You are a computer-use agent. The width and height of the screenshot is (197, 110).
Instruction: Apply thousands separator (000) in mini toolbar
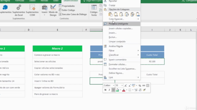pyautogui.click(x=144, y=86)
